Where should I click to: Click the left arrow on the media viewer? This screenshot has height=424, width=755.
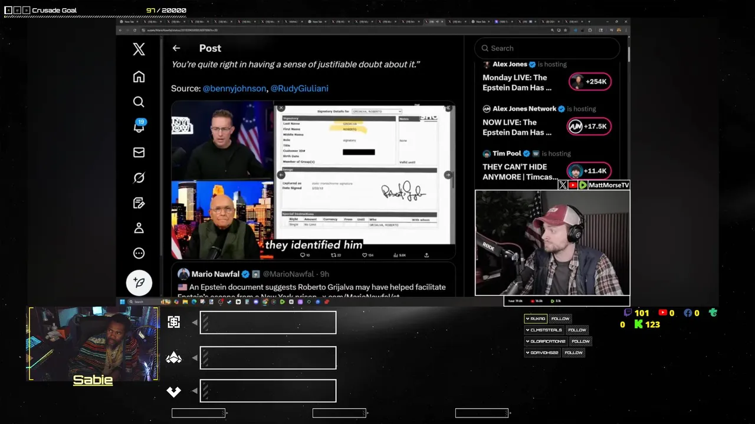click(x=281, y=175)
